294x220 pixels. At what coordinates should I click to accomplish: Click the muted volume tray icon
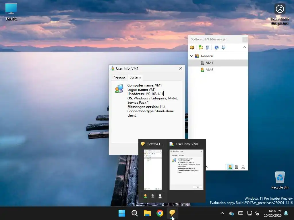257,213
